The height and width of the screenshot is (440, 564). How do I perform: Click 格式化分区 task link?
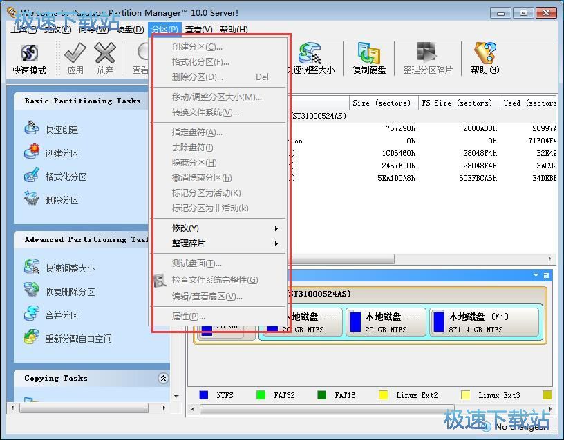(x=66, y=177)
